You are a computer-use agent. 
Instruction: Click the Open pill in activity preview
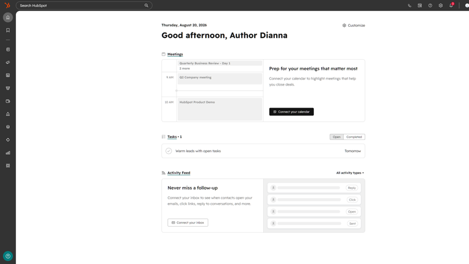click(x=352, y=211)
